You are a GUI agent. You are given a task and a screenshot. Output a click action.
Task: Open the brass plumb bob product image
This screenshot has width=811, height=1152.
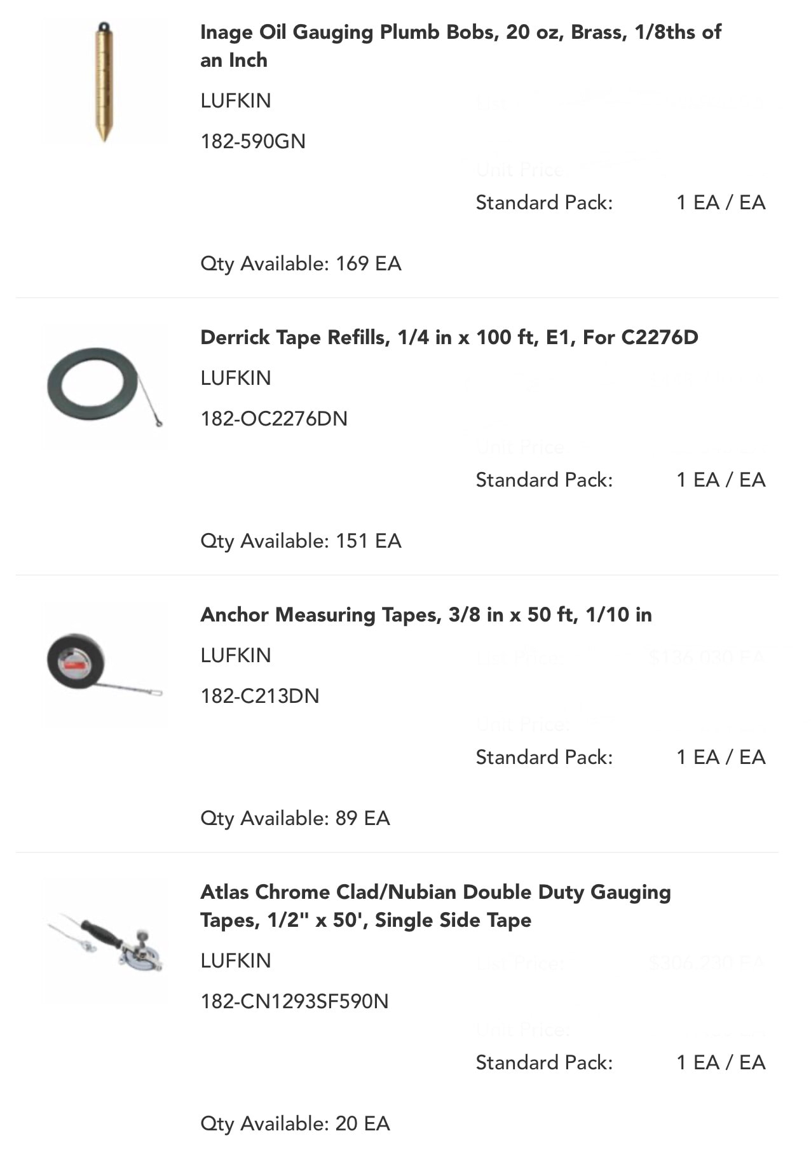[x=104, y=82]
